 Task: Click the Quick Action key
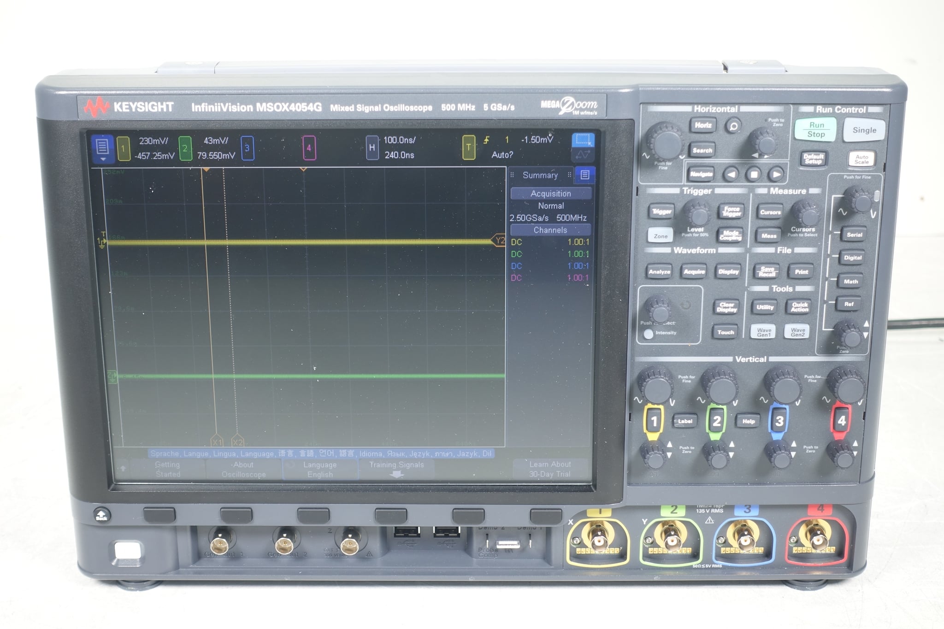pyautogui.click(x=799, y=307)
